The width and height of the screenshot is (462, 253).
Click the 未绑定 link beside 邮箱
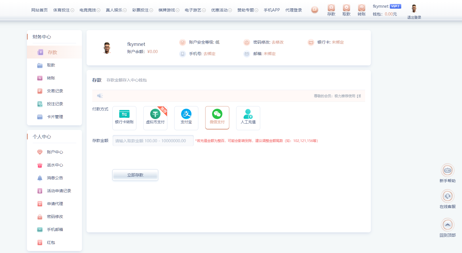click(x=270, y=54)
